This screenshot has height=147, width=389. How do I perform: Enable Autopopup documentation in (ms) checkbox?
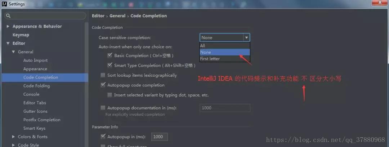pyautogui.click(x=103, y=108)
